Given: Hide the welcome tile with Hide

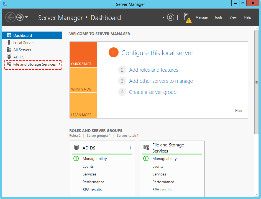Looking at the screenshot, I should (239, 111).
